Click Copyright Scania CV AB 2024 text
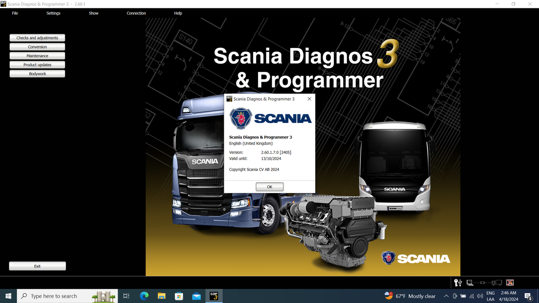This screenshot has height=303, width=539. [x=254, y=169]
